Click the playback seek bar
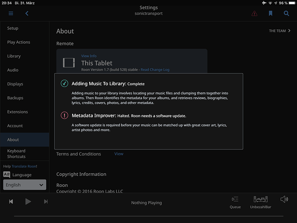 pyautogui.click(x=148, y=216)
